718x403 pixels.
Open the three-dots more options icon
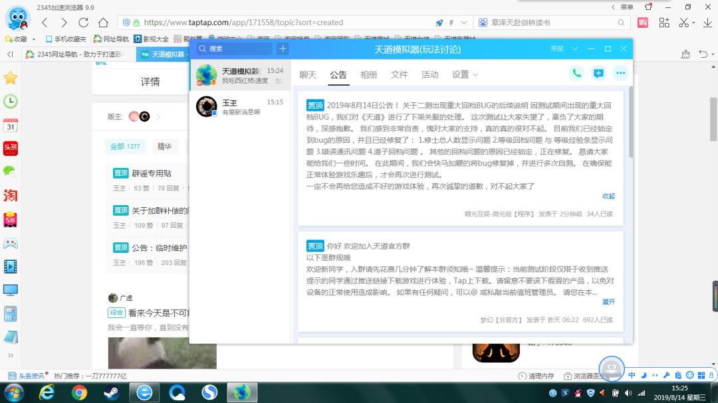pyautogui.click(x=620, y=73)
